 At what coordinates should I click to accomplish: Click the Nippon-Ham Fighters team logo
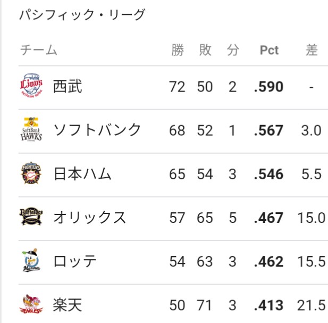tap(31, 173)
